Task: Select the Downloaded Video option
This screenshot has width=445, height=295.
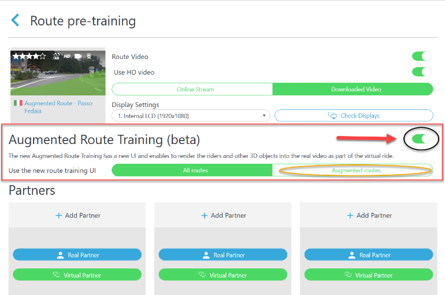Action: (353, 89)
